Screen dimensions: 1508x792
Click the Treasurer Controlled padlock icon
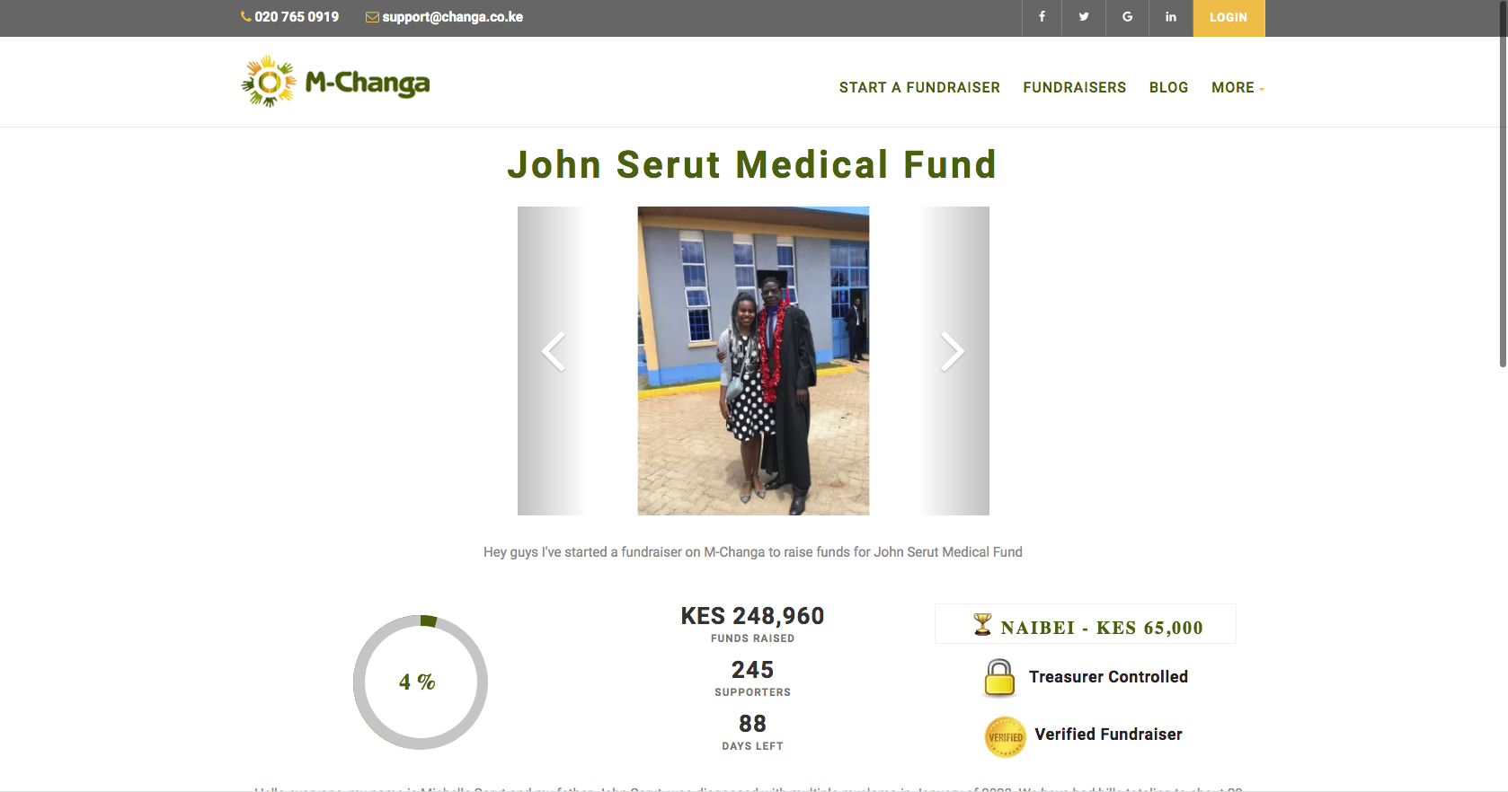pos(999,678)
